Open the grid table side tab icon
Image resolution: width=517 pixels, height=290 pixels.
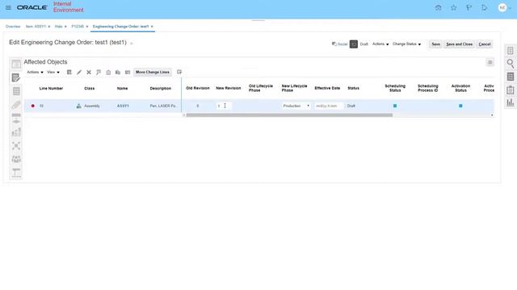coord(16,91)
